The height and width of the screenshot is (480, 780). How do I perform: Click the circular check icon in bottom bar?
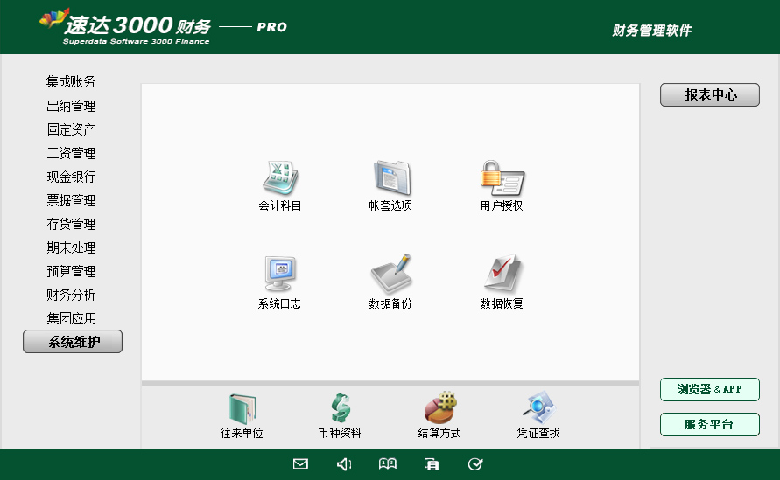pos(475,464)
